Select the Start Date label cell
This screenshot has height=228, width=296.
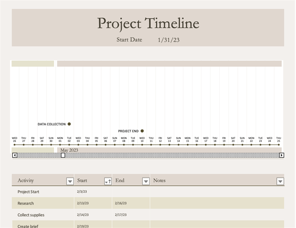pos(129,40)
